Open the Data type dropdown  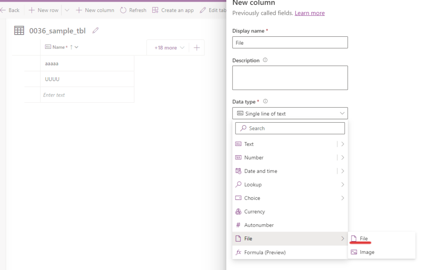coord(290,114)
